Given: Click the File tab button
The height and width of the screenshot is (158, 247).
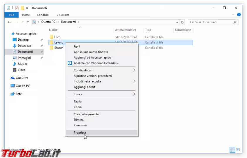Looking at the screenshot, I should [12, 15].
